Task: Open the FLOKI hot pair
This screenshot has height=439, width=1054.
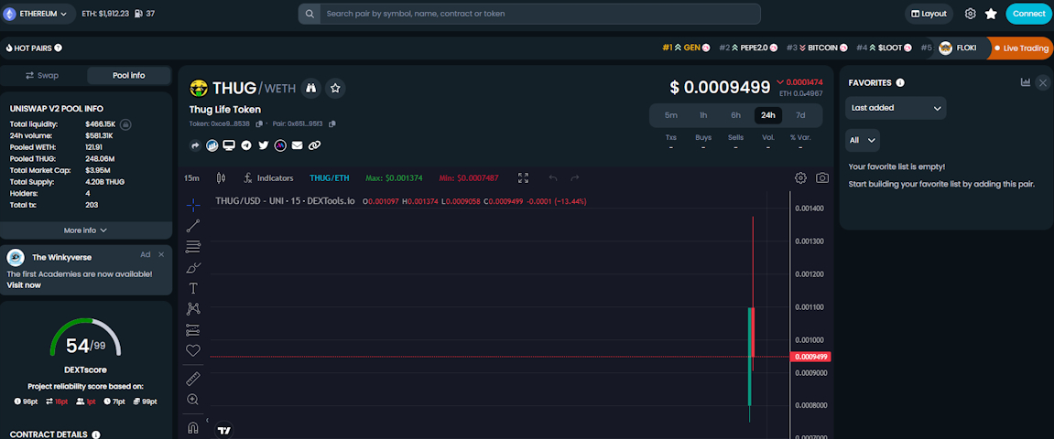Action: click(958, 48)
